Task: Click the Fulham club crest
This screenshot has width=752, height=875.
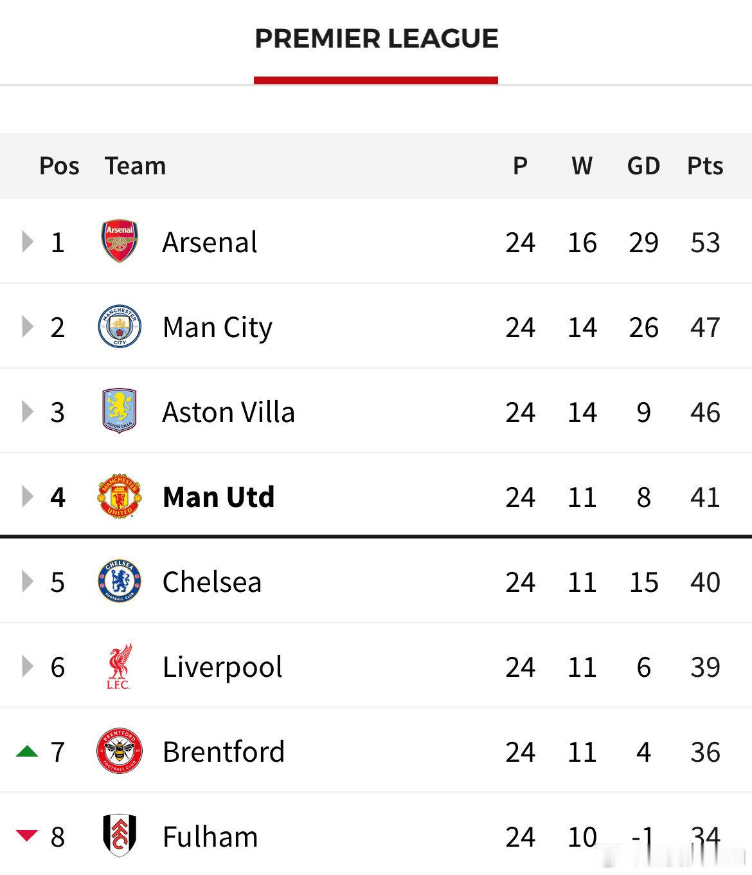Action: pos(120,836)
